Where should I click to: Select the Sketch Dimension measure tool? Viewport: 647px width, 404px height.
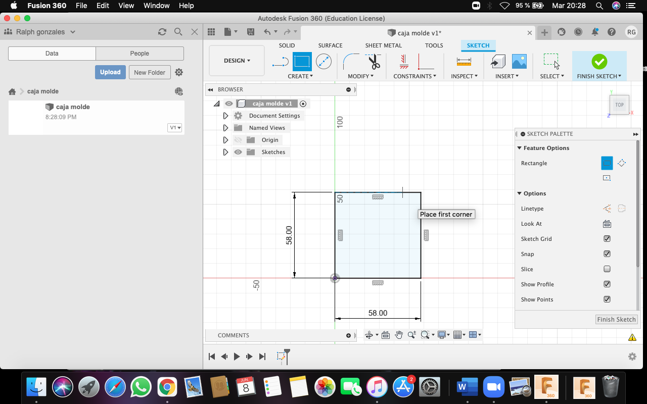(x=464, y=62)
